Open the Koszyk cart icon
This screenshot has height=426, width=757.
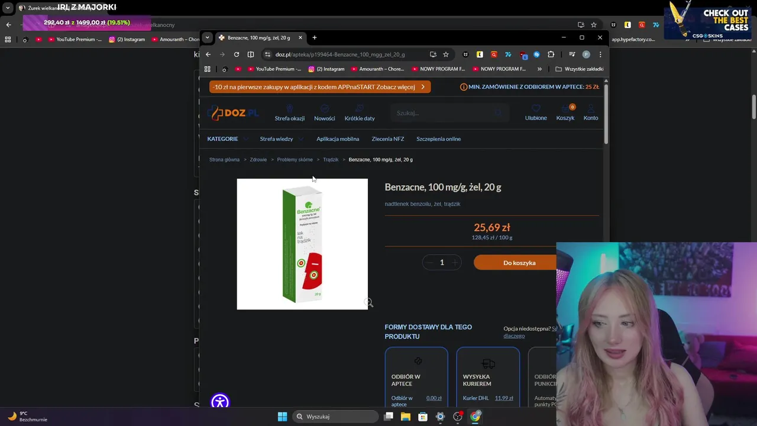565,109
